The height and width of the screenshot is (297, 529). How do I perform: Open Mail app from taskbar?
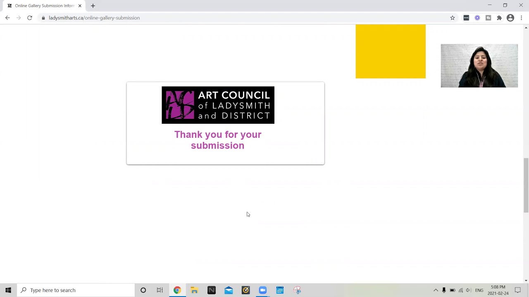point(229,290)
